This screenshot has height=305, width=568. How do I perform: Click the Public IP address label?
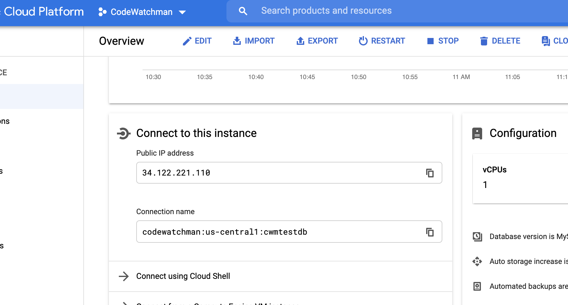[165, 153]
